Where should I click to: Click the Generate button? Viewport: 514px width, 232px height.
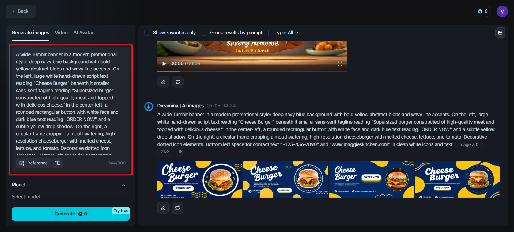pos(71,214)
